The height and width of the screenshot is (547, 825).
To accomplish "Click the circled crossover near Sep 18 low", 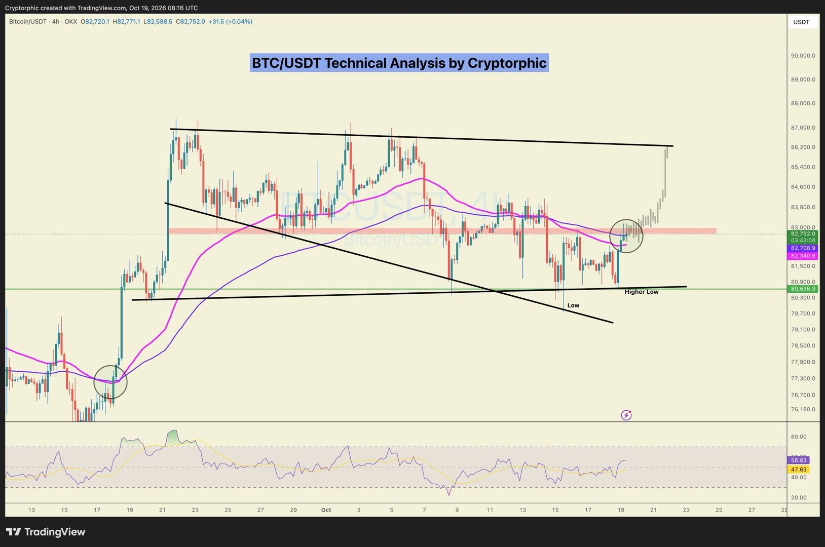I will (110, 382).
